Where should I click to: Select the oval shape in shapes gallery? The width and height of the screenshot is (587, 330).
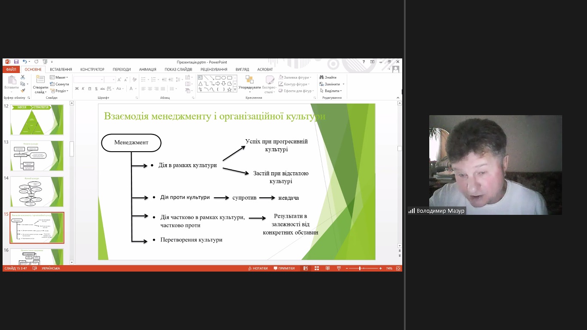[x=224, y=78]
